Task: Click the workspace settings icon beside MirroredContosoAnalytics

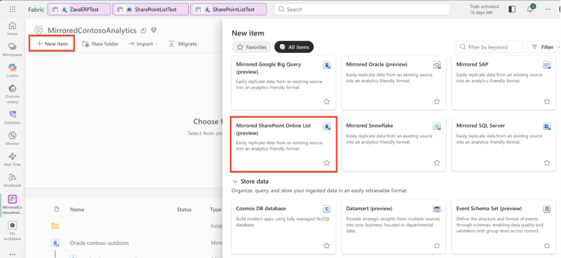Action: 143,30
